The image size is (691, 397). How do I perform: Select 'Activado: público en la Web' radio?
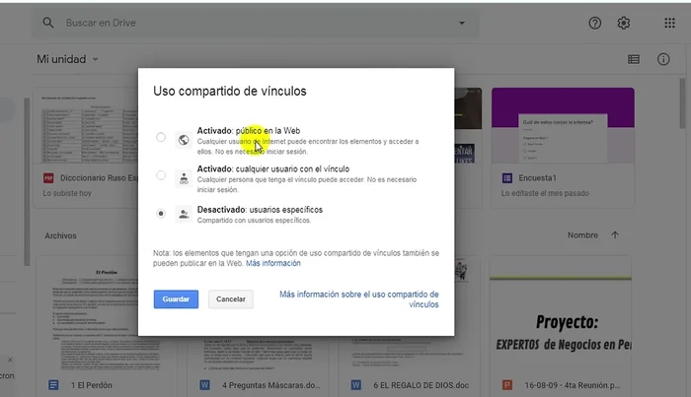[161, 137]
